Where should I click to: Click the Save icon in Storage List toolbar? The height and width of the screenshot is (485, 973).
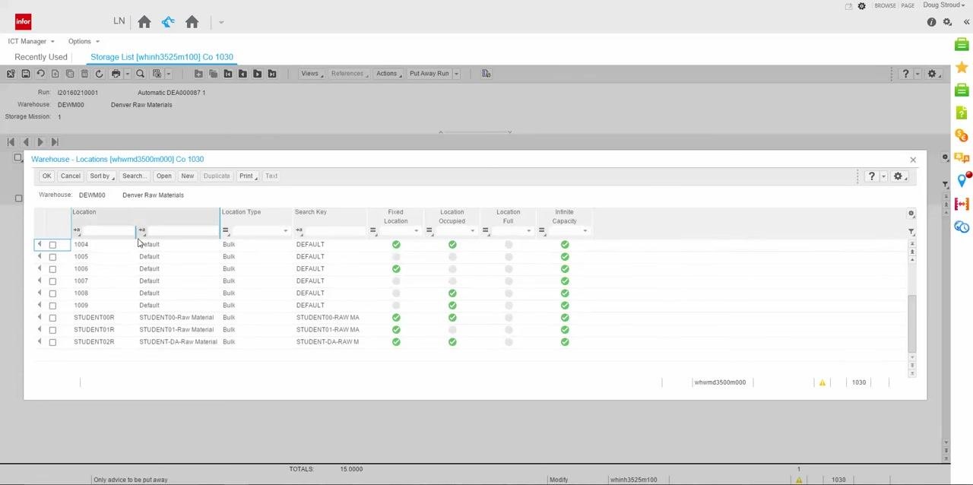click(x=25, y=74)
